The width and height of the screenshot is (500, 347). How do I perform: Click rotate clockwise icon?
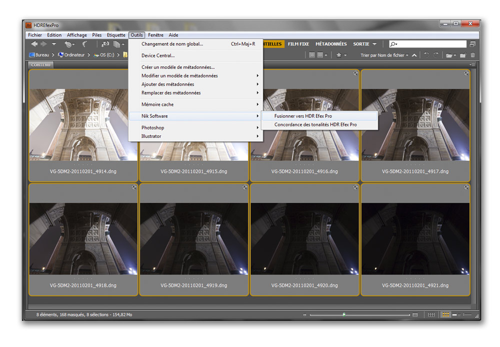[x=435, y=55]
